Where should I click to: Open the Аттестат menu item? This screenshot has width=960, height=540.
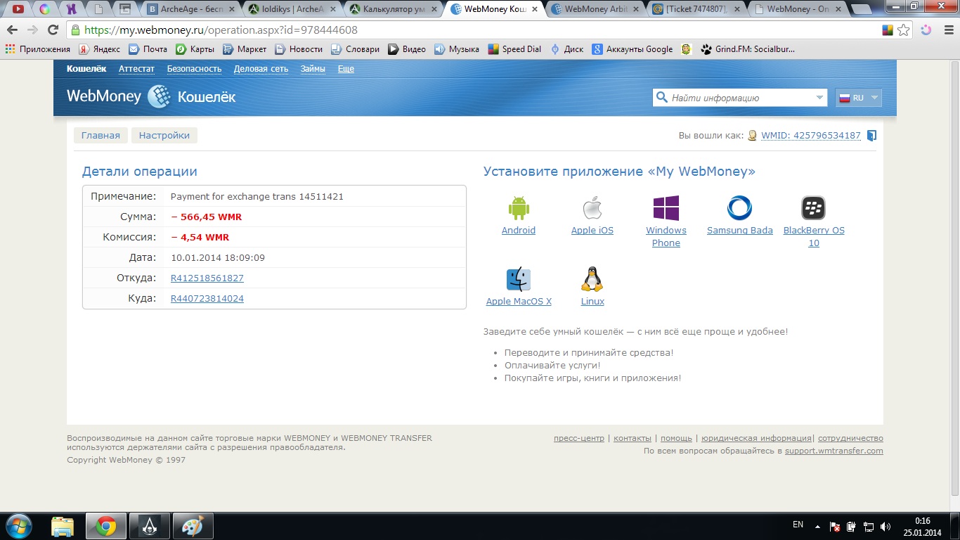[136, 69]
